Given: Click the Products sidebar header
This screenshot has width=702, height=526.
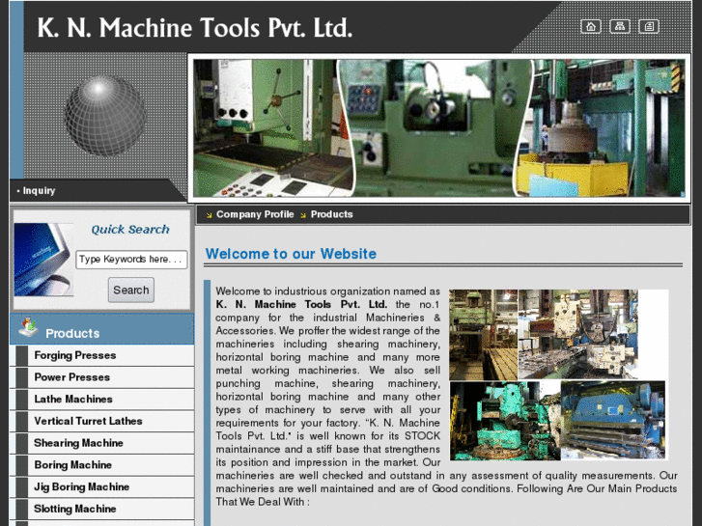Looking at the screenshot, I should [x=102, y=329].
